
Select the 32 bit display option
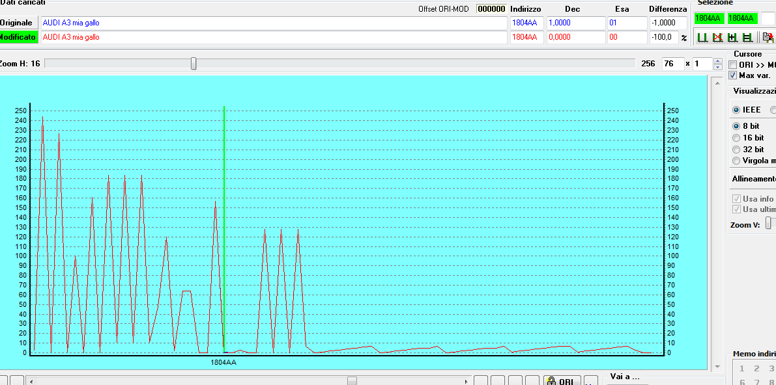(737, 150)
